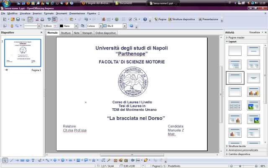Image resolution: width=268 pixels, height=168 pixels.
Task: Pick the symbol shapes smiley tool
Action: pos(63,160)
